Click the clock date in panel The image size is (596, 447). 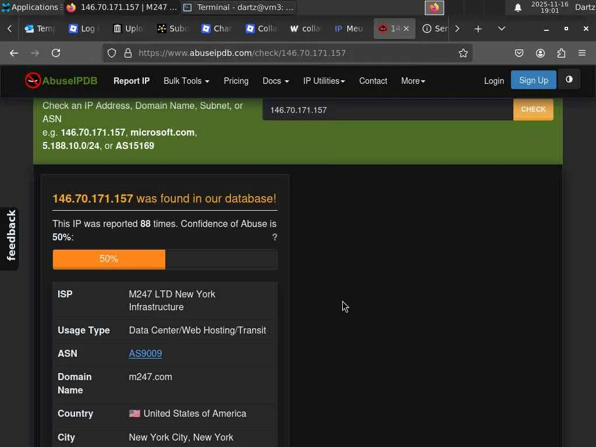click(x=549, y=7)
